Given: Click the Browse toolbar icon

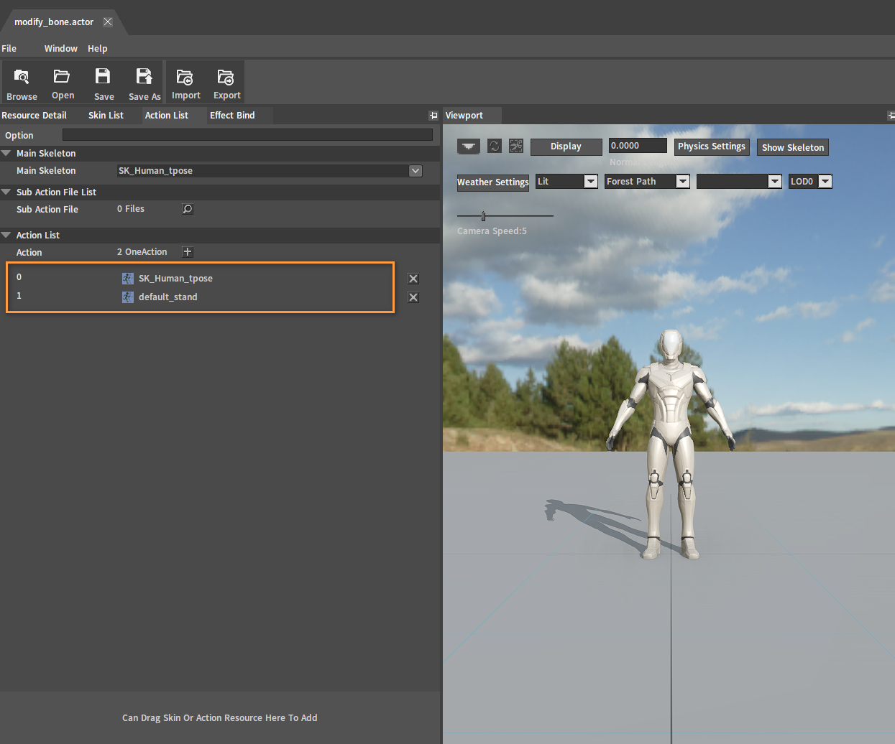Looking at the screenshot, I should point(22,82).
